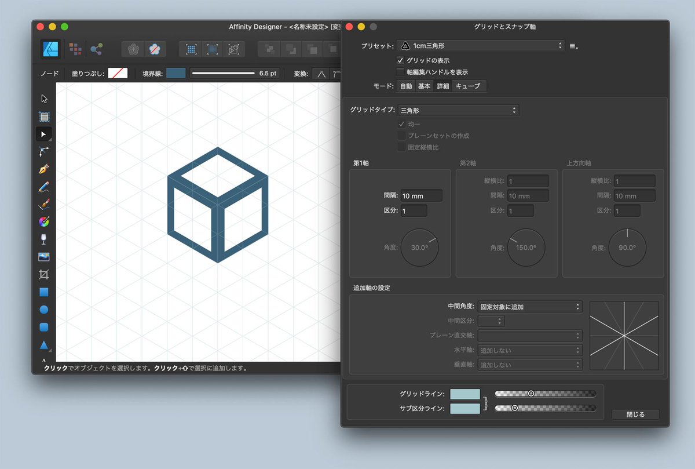Click the 第1軸 区分 field
The image size is (695, 469).
point(414,211)
